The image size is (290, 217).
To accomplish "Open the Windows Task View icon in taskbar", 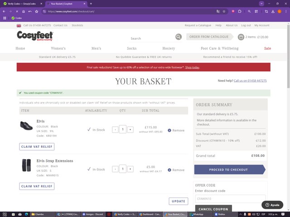I will 5,214.
